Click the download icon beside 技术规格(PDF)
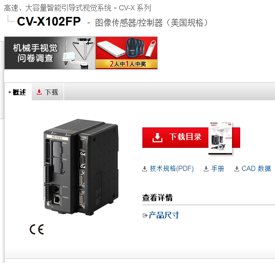275x263 pixels. point(144,169)
